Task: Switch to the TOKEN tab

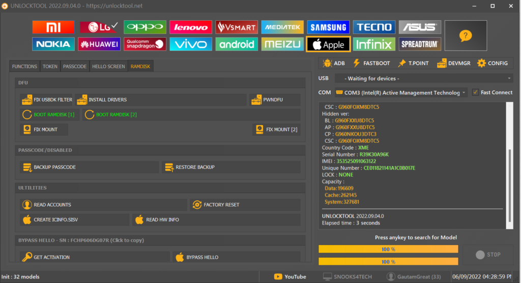Action: click(50, 67)
